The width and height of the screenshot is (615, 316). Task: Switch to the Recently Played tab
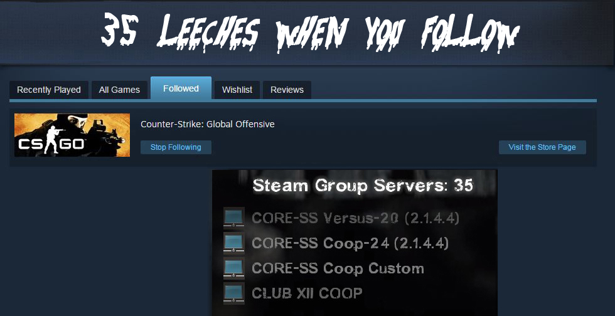coord(49,90)
